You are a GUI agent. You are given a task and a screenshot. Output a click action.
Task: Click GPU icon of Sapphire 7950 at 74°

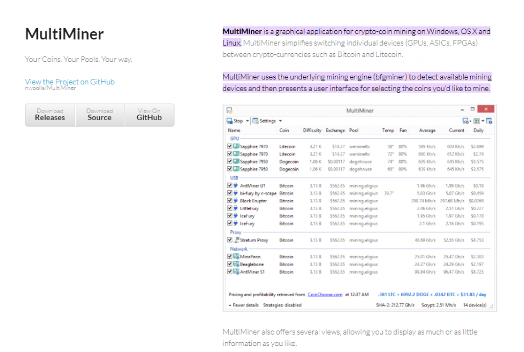click(x=236, y=161)
